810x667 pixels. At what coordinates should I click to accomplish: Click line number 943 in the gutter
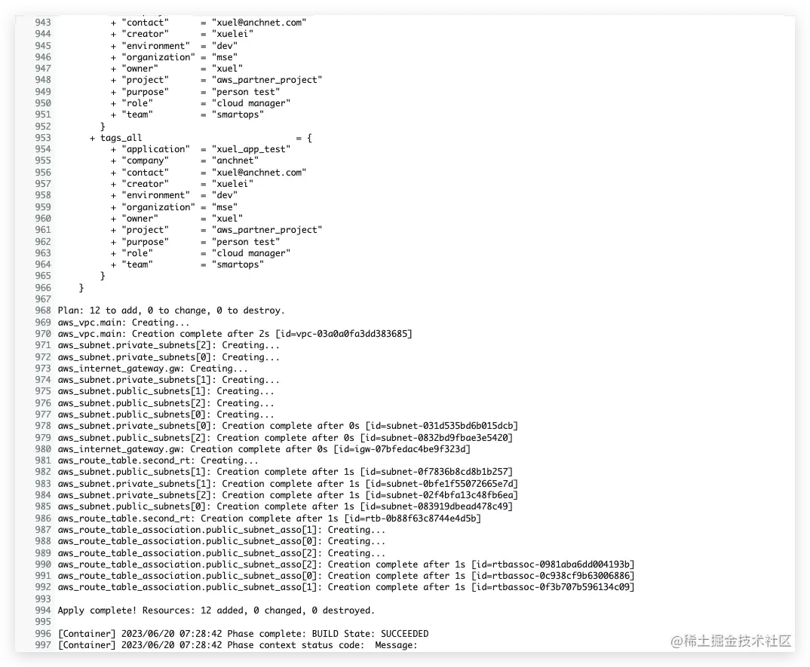(43, 22)
